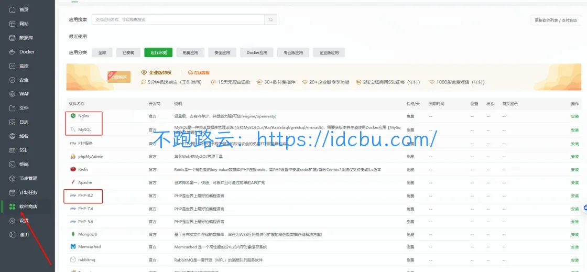Open 监控 in the sidebar
587x272 pixels.
(x=24, y=66)
